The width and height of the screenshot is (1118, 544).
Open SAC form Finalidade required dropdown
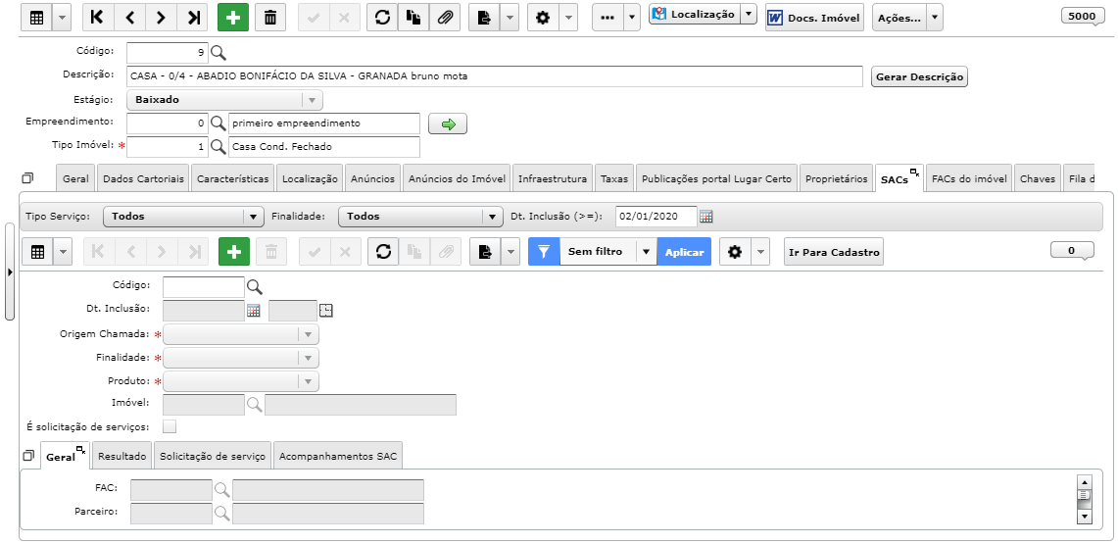click(241, 358)
